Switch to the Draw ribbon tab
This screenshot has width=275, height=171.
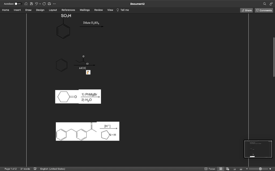(x=28, y=10)
